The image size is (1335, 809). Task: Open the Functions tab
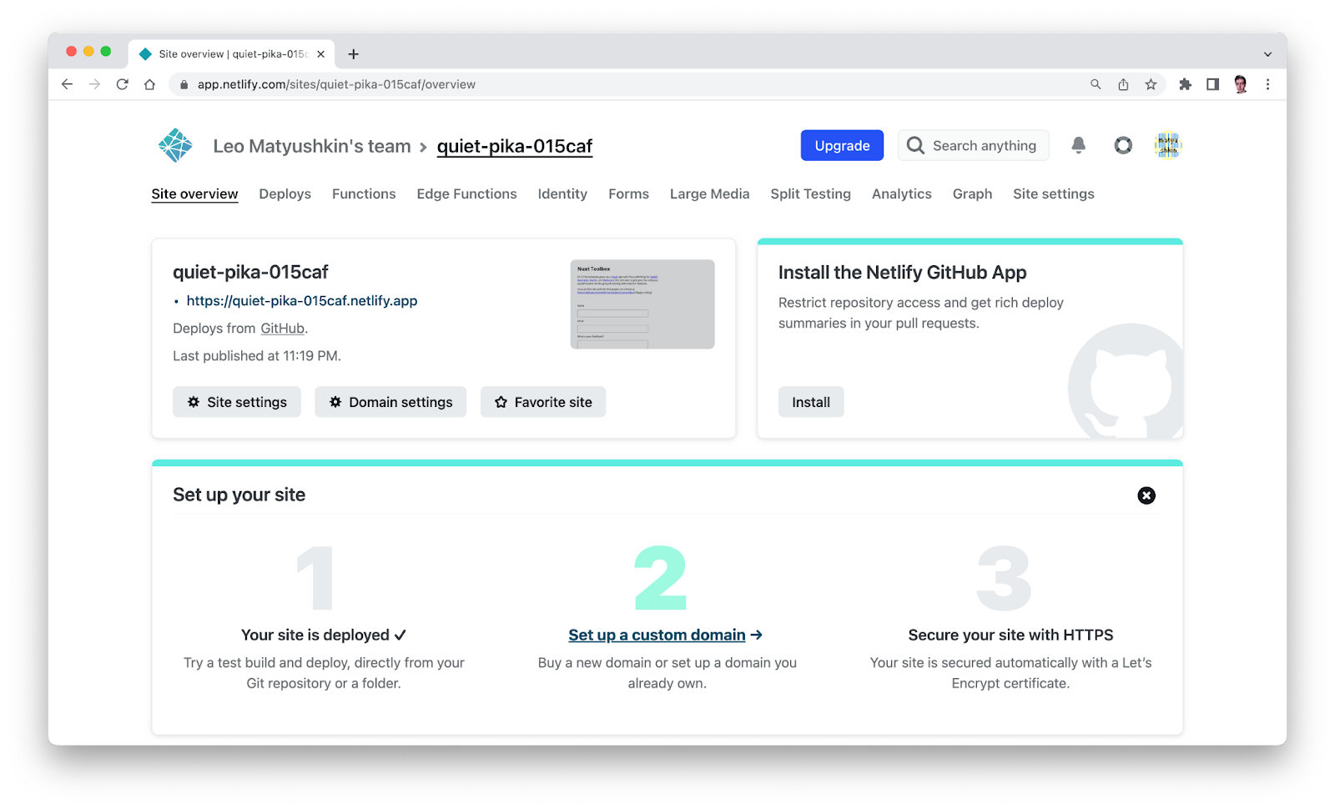[x=364, y=194]
